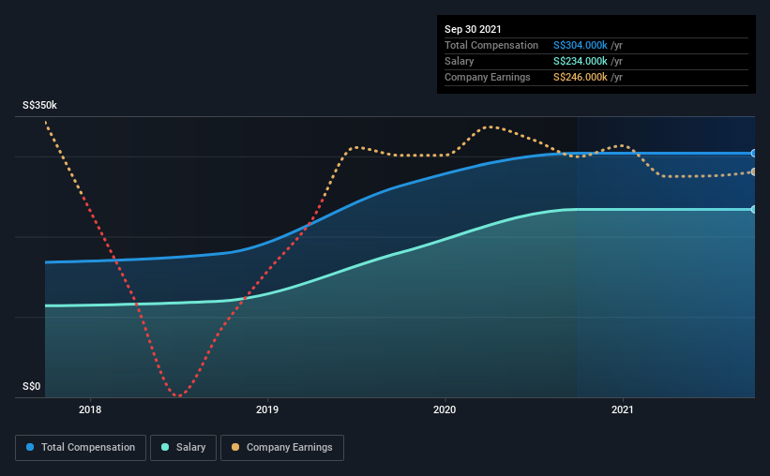Click the teal Salary legend dot
This screenshot has height=476, width=770.
click(x=165, y=447)
